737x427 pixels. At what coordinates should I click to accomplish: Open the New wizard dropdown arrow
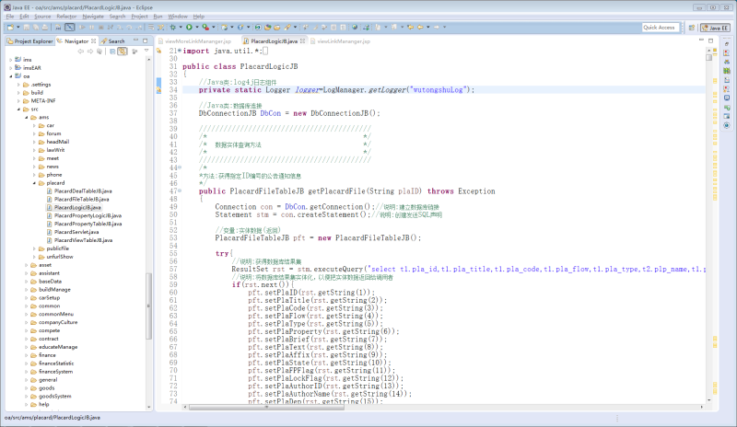tap(18, 28)
